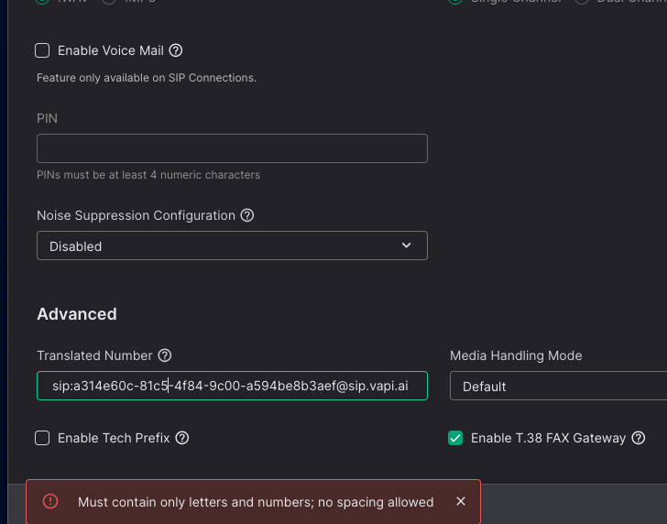
Task: Enable the Voice Mail checkbox
Action: tap(42, 50)
